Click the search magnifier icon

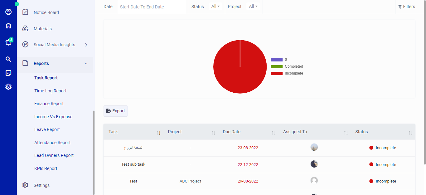[x=8, y=59]
